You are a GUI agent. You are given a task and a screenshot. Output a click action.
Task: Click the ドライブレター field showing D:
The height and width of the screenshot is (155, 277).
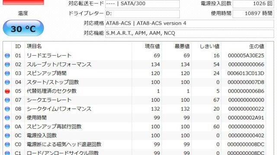click(142, 14)
